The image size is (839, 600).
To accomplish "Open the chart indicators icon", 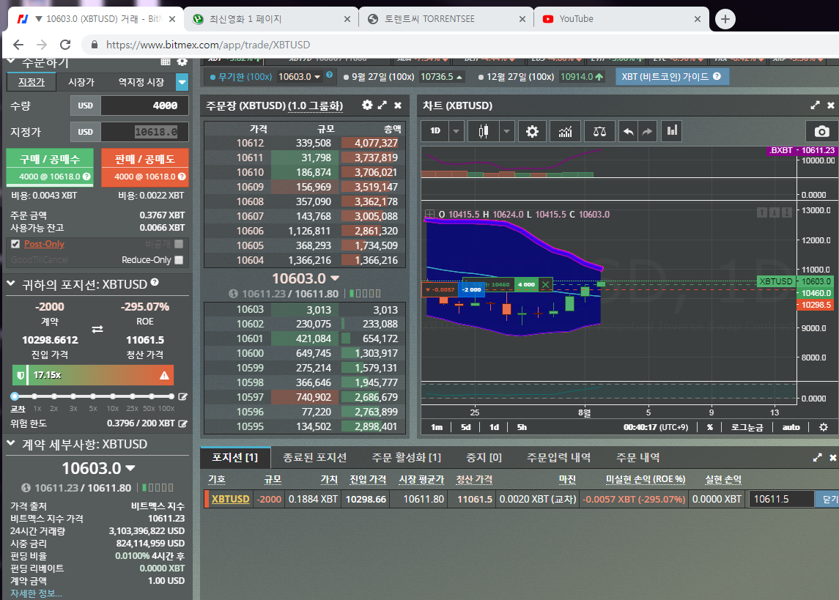I will pyautogui.click(x=565, y=131).
